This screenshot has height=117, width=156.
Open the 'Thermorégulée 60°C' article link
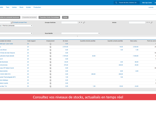click(8, 77)
